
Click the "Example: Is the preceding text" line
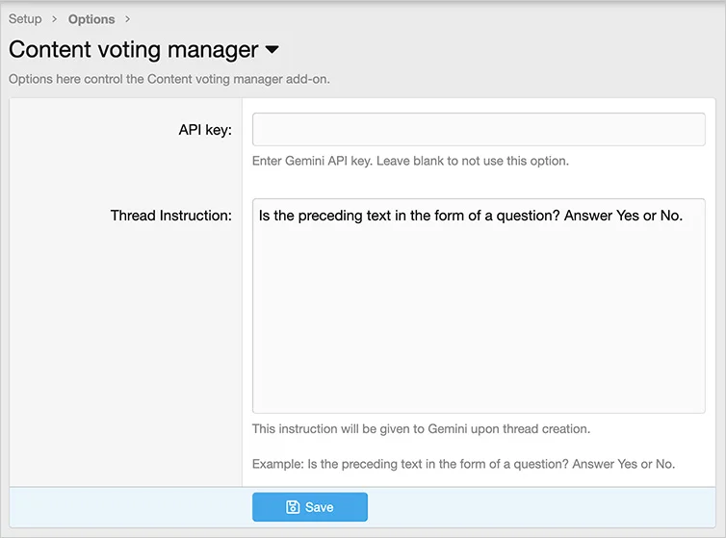coord(463,464)
